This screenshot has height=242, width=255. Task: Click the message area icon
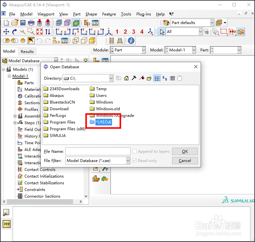click(x=6, y=212)
